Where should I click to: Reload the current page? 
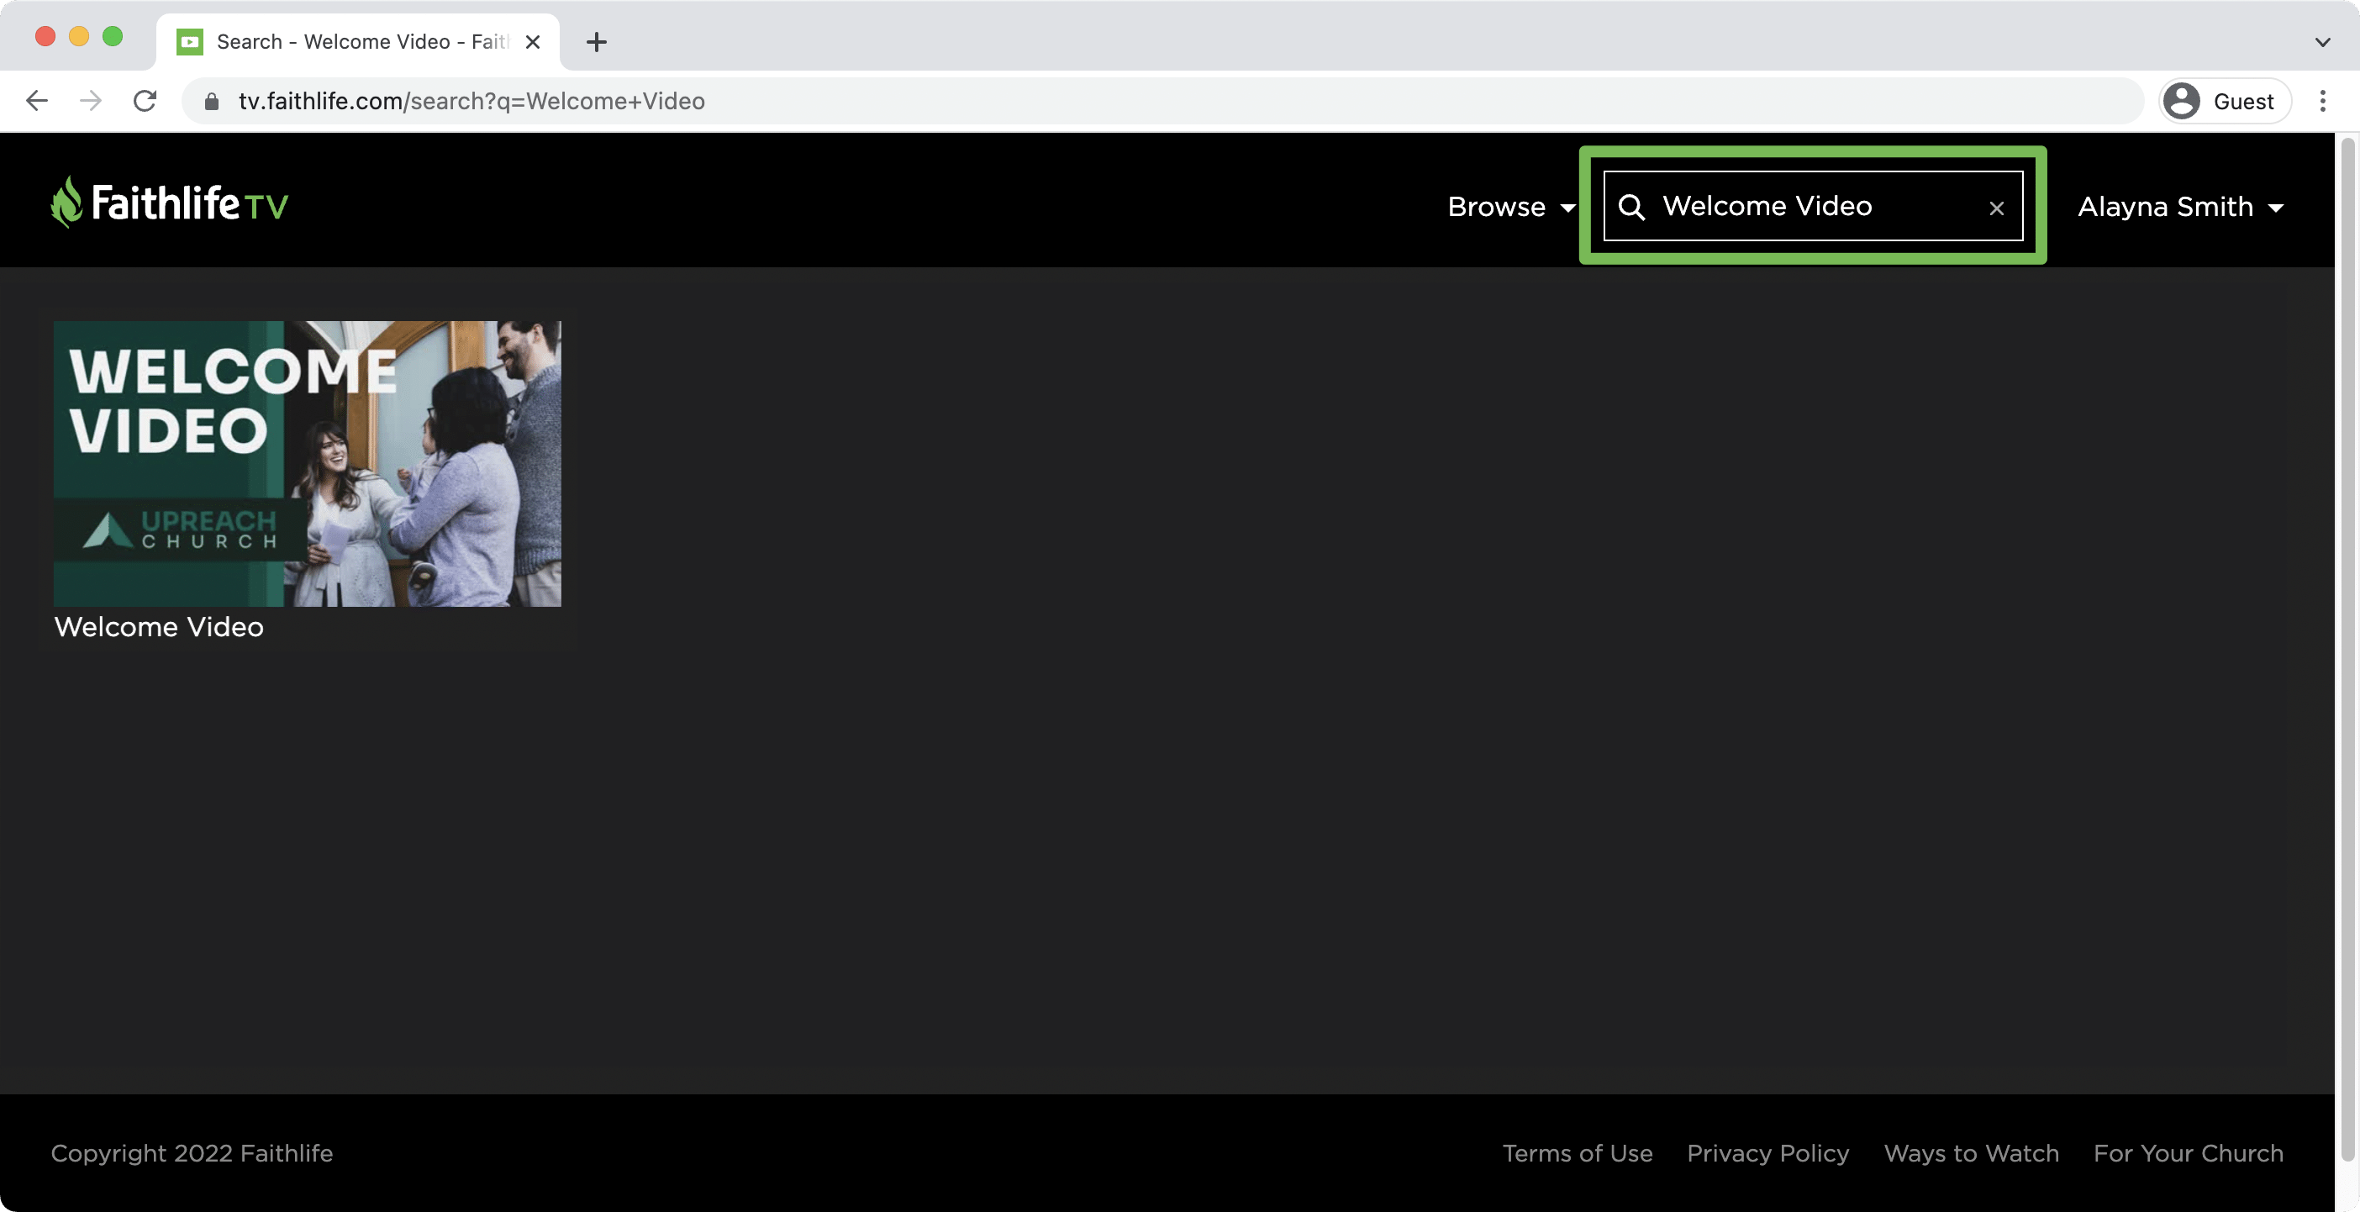pyautogui.click(x=145, y=101)
